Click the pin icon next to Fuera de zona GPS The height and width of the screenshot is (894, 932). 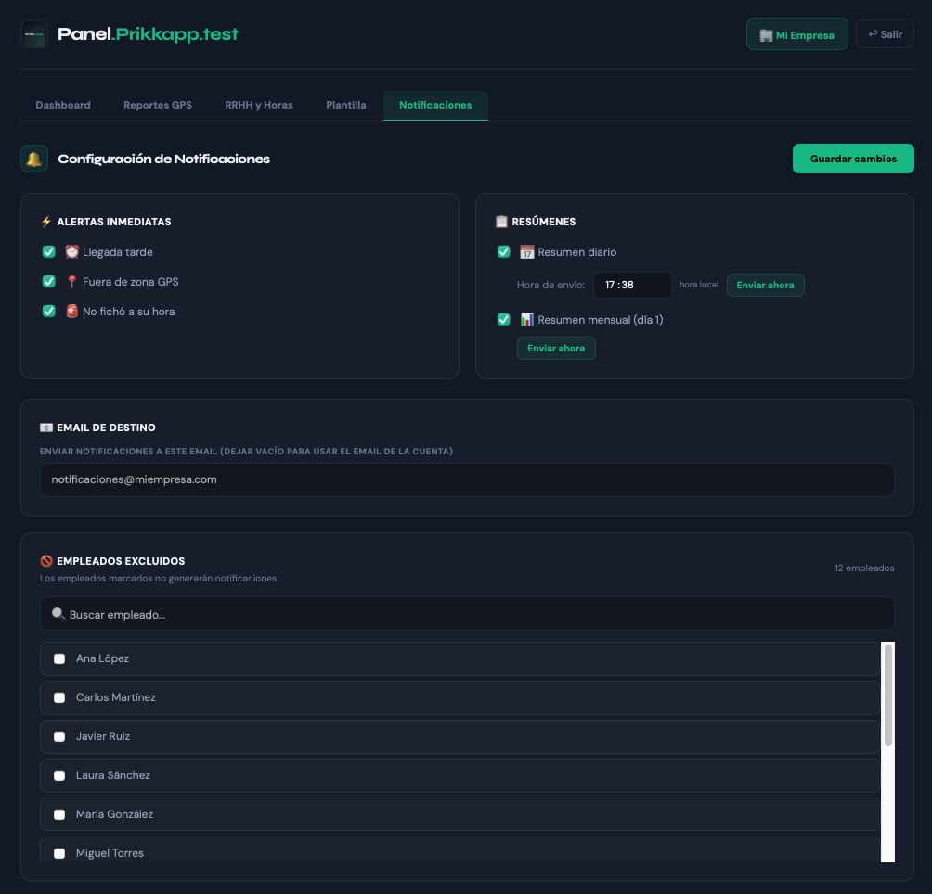coord(71,282)
